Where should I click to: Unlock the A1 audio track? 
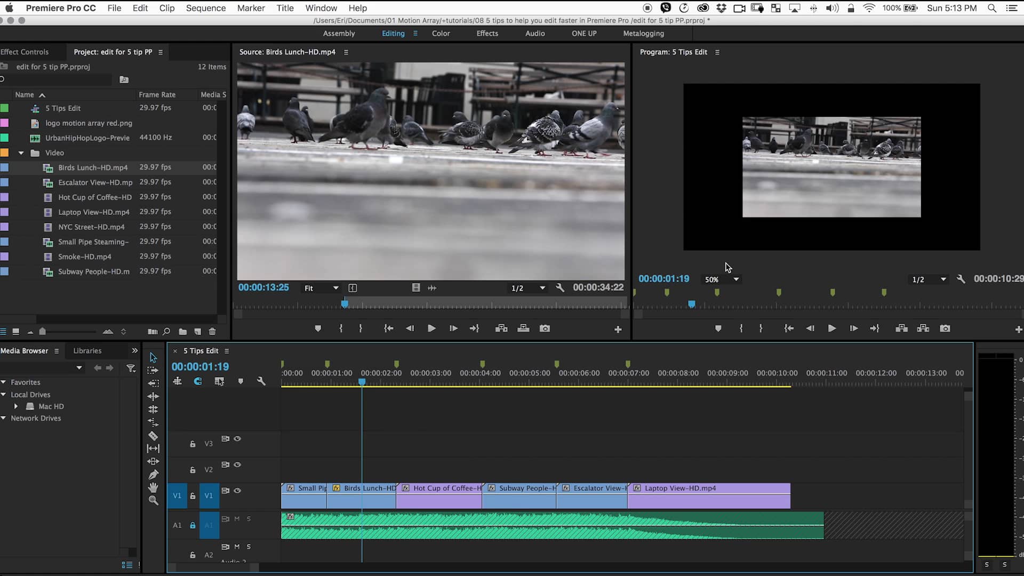click(x=192, y=525)
